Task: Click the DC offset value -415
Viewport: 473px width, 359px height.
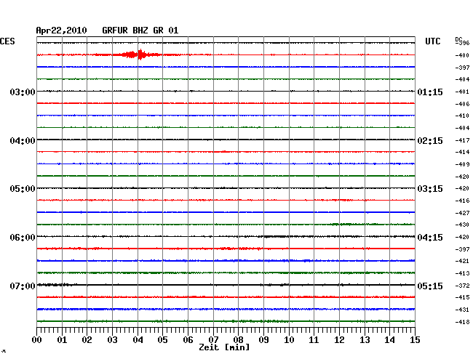Action: 462,297
